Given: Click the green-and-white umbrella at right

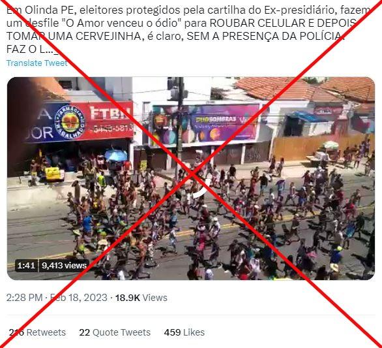Looking at the screenshot, I should coord(331,145).
